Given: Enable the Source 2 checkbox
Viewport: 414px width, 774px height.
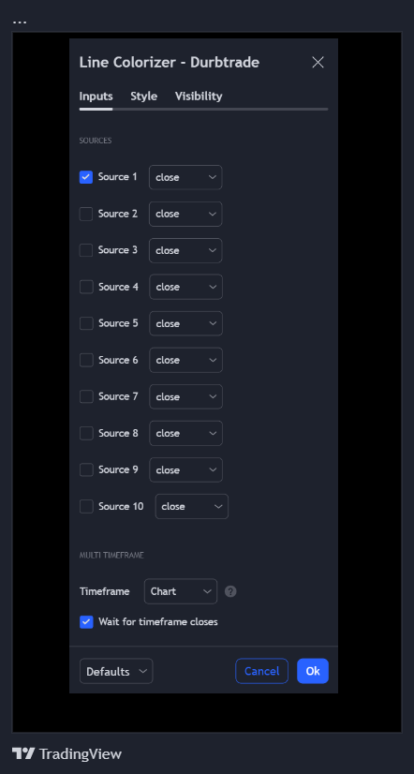Looking at the screenshot, I should tap(86, 214).
